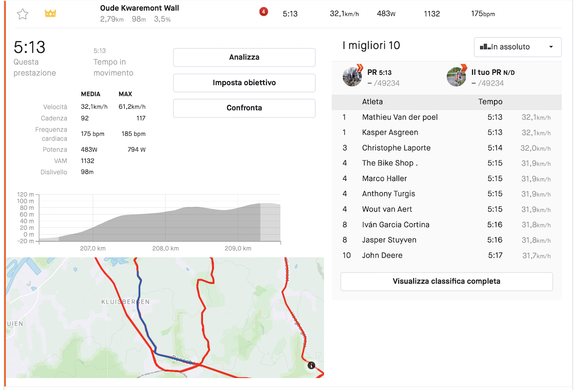Image resolution: width=575 pixels, height=390 pixels.
Task: Select John Deere in tenth place
Action: (382, 255)
